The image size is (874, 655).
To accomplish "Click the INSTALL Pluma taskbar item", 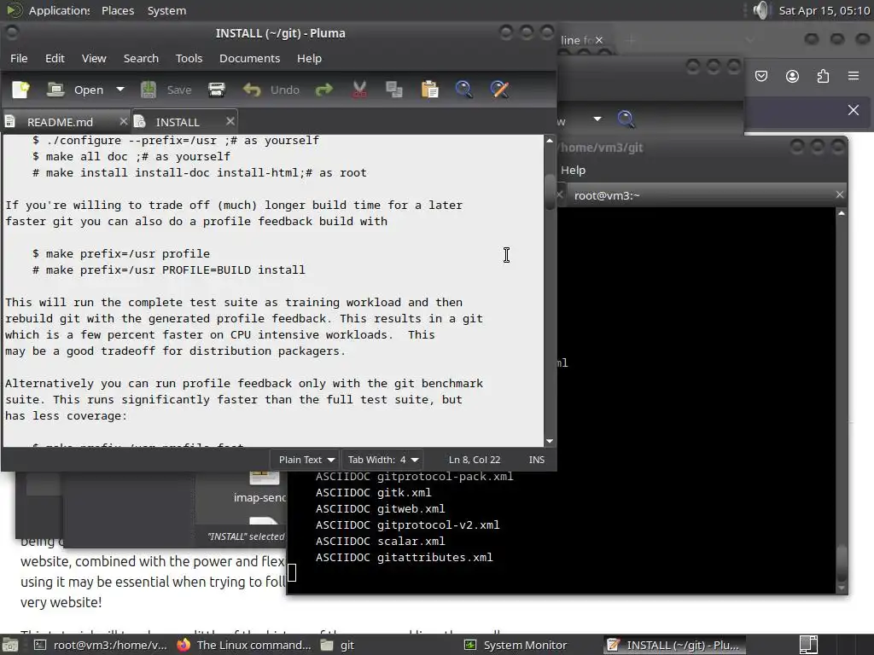I will (x=674, y=645).
